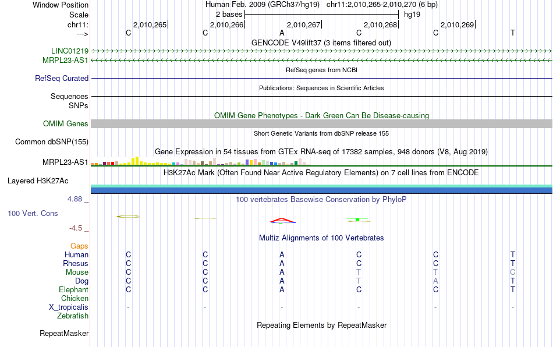553x347 pixels.
Task: Click the GTEx Gene Expression track title
Action: pyautogui.click(x=321, y=151)
